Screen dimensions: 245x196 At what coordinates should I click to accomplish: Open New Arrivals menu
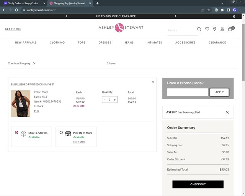click(26, 42)
